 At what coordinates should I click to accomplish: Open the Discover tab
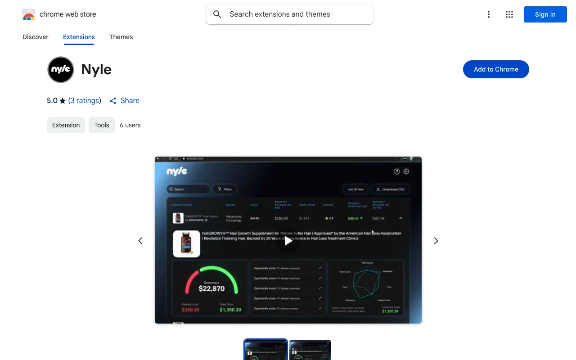coord(36,37)
